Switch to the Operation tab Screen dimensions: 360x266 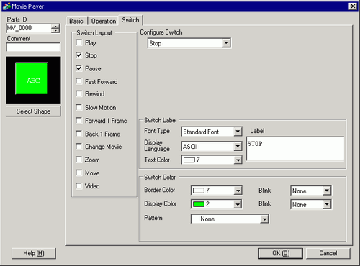point(104,21)
